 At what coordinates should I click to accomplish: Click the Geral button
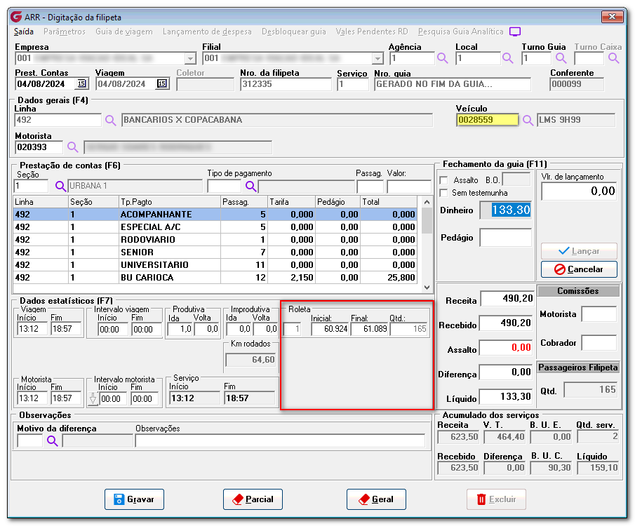(376, 499)
